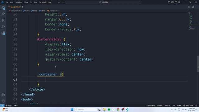Expand the .container a breadcrumb

click(x=53, y=11)
